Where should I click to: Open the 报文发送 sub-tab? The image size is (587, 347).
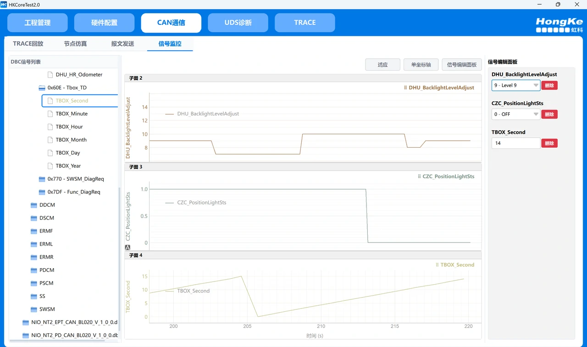[122, 44]
